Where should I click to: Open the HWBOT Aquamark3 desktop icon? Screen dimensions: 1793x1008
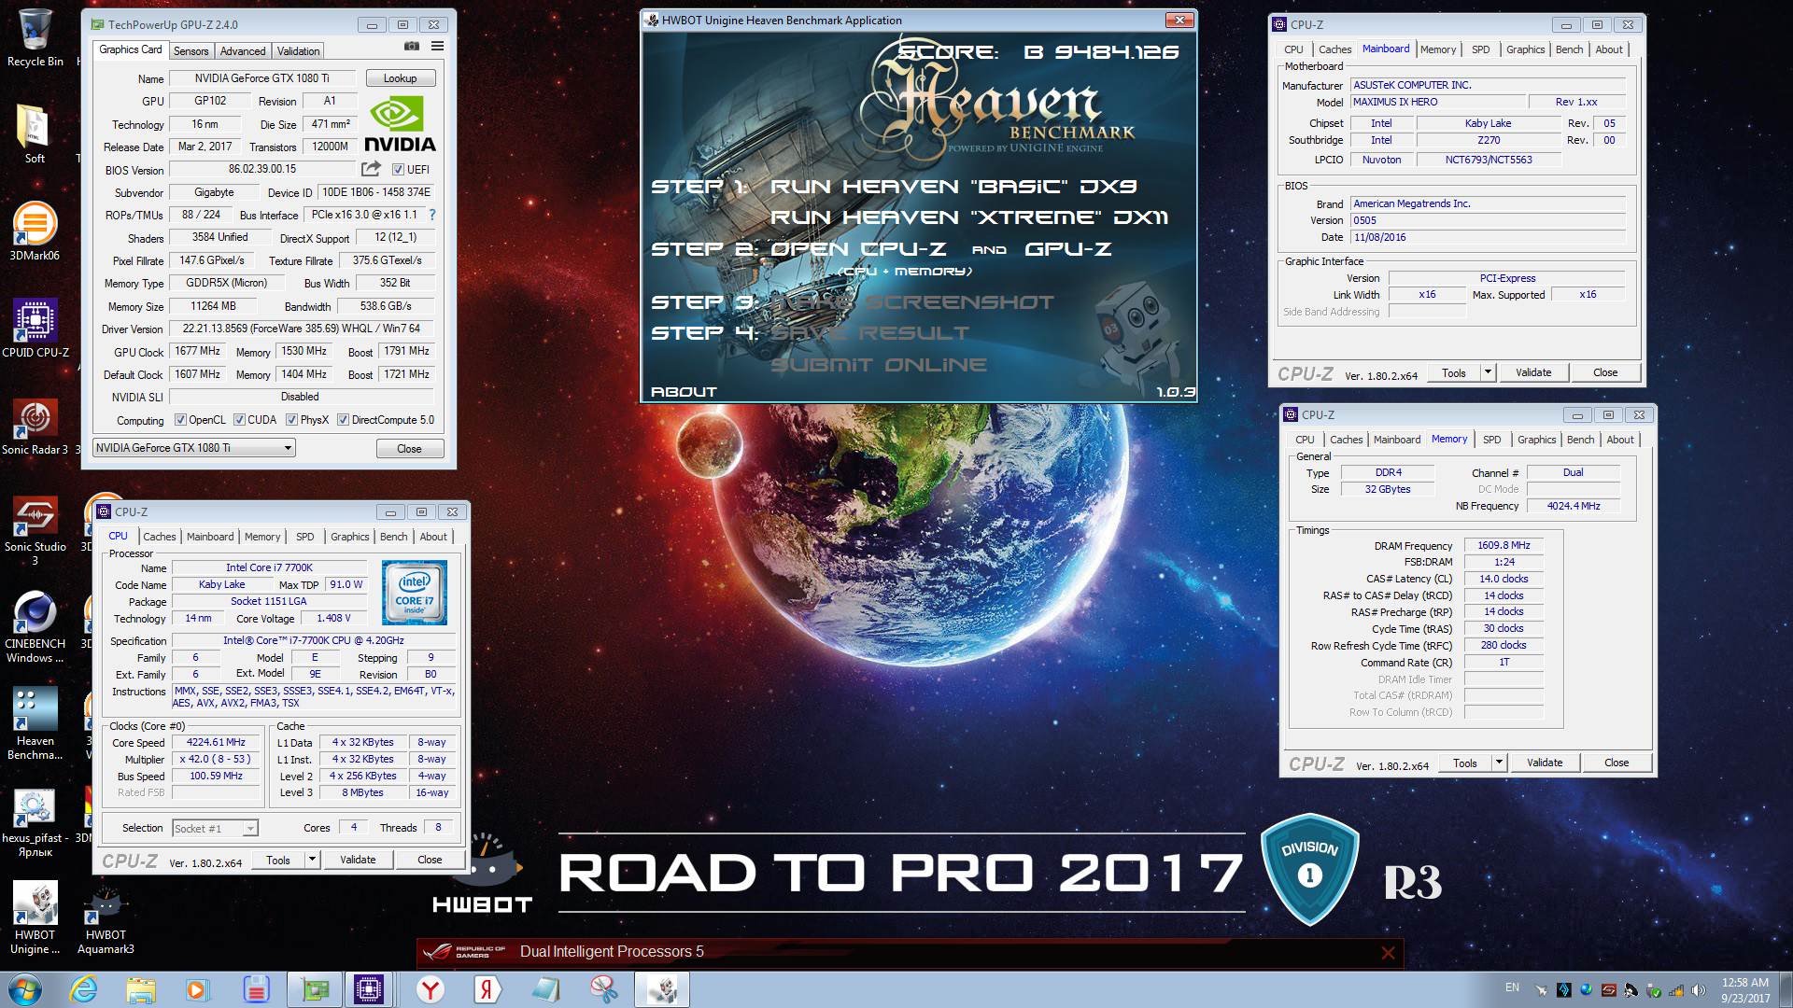[x=106, y=917]
